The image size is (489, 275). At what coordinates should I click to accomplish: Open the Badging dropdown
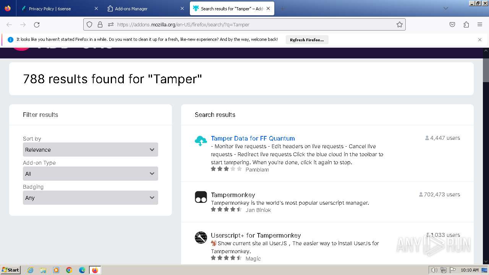point(91,198)
